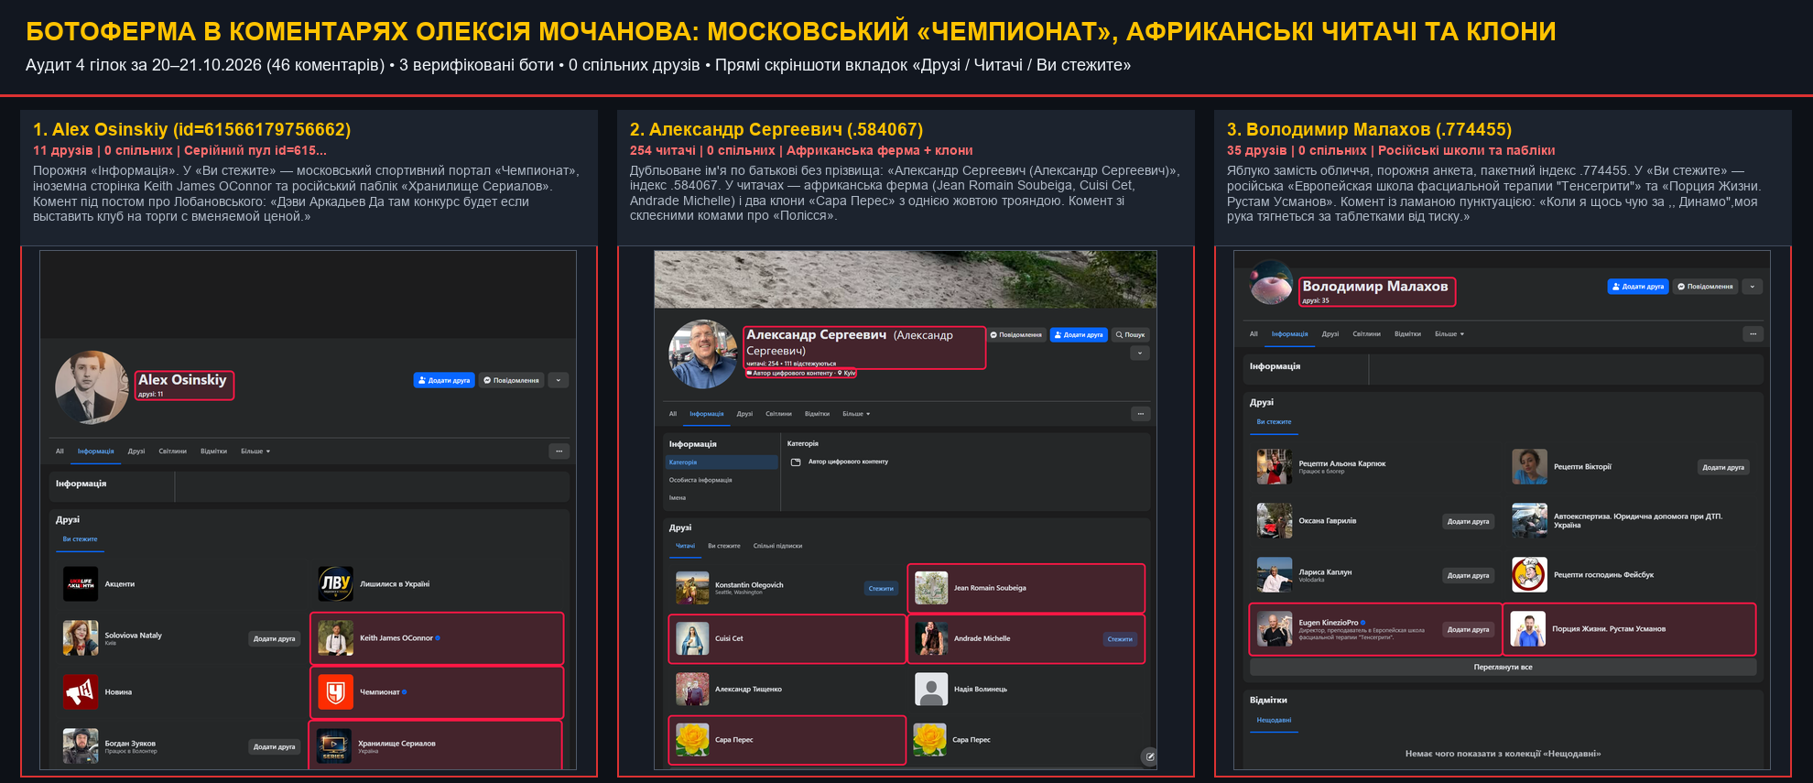
Task: Switch to Спільні підписки tab in Александр Сергеевич's friends
Action: [777, 546]
